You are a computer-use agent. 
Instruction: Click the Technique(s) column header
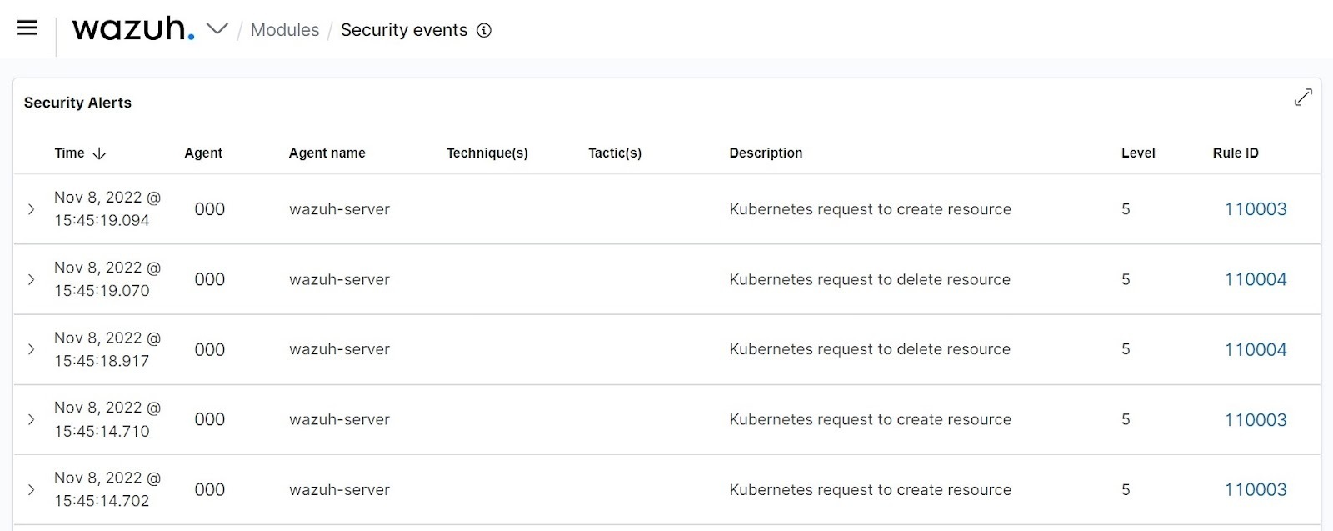click(487, 153)
